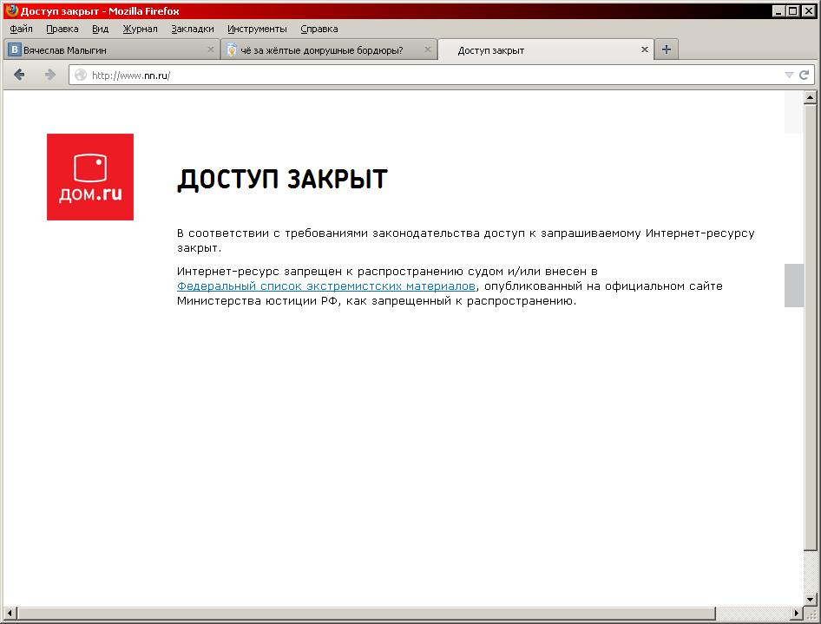Close the Доступ закрыт tab
Screen dimensions: 821x624
point(645,49)
